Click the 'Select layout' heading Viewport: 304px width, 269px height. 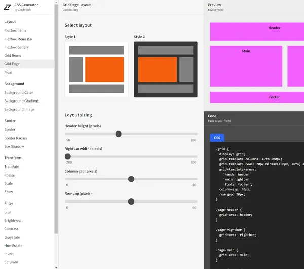pos(78,25)
